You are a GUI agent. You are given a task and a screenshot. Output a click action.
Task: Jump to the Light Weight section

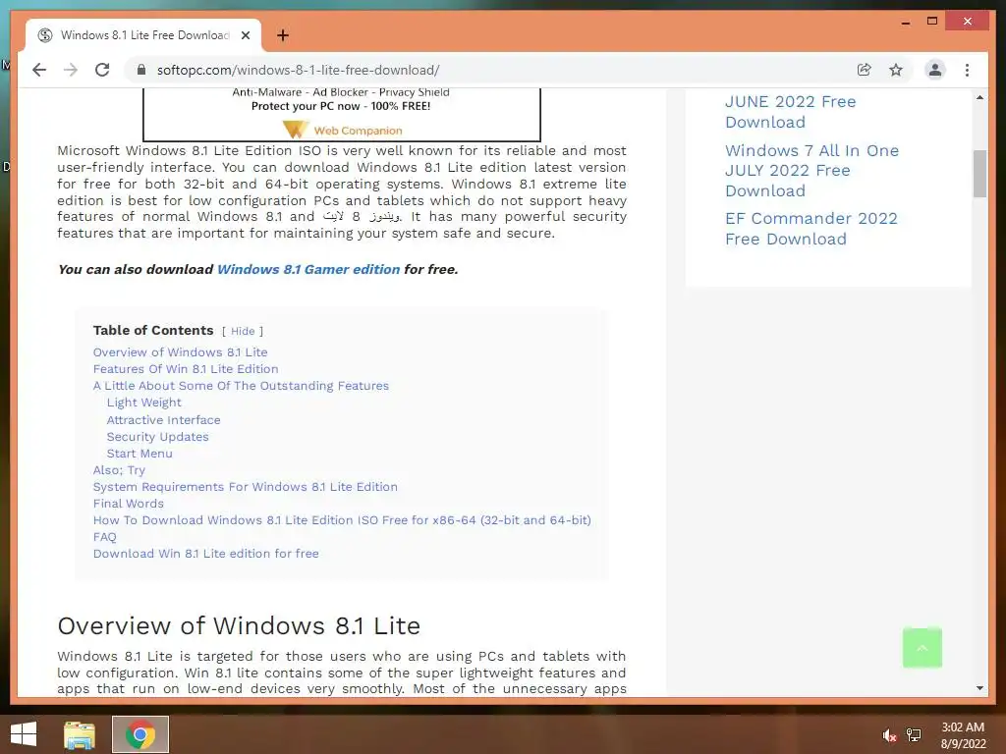143,403
